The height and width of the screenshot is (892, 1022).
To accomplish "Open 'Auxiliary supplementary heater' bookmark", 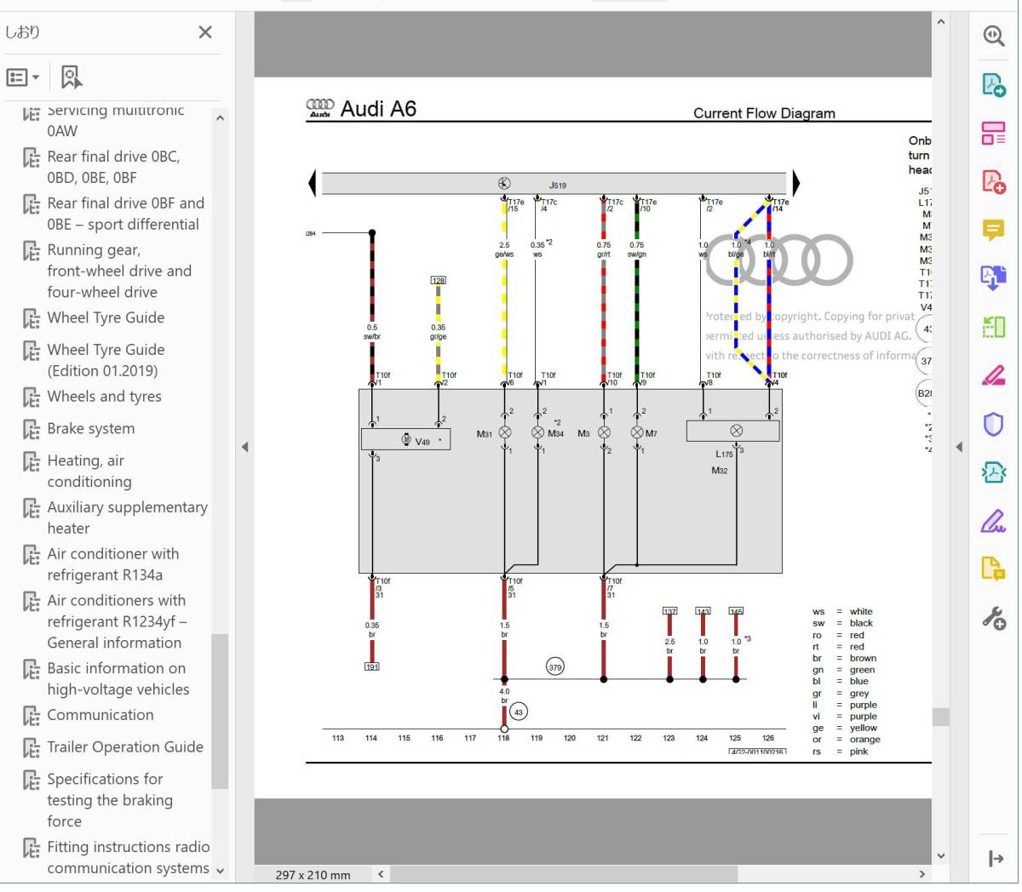I will 127,517.
